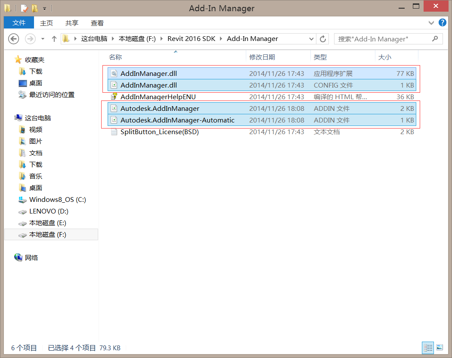
Task: Expand the ribbon with the chevron
Action: [431, 23]
